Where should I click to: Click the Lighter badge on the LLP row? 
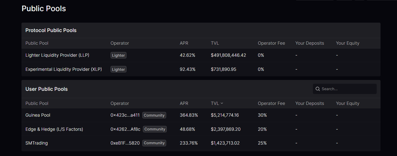[119, 55]
